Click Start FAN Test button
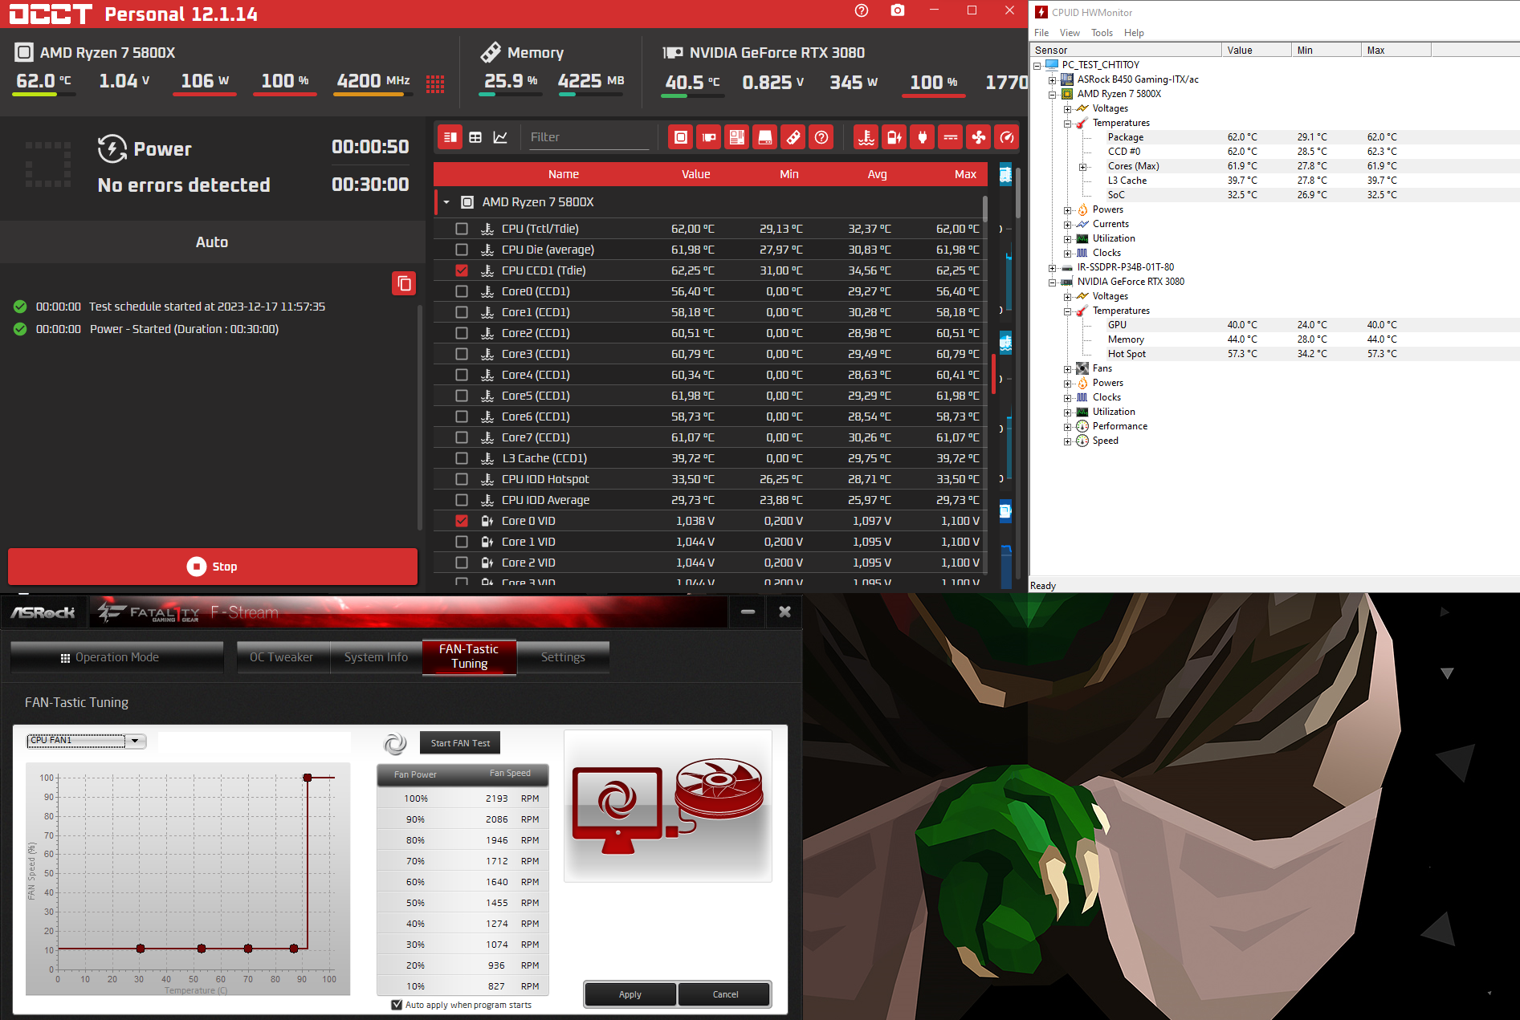The image size is (1520, 1020). pyautogui.click(x=460, y=743)
